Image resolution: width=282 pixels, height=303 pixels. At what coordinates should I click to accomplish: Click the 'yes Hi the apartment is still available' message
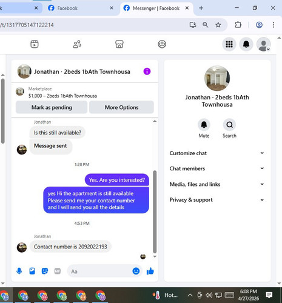click(x=96, y=200)
